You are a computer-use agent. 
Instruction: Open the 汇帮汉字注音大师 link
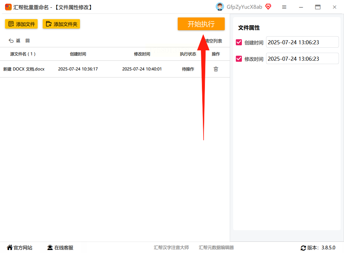(171, 248)
